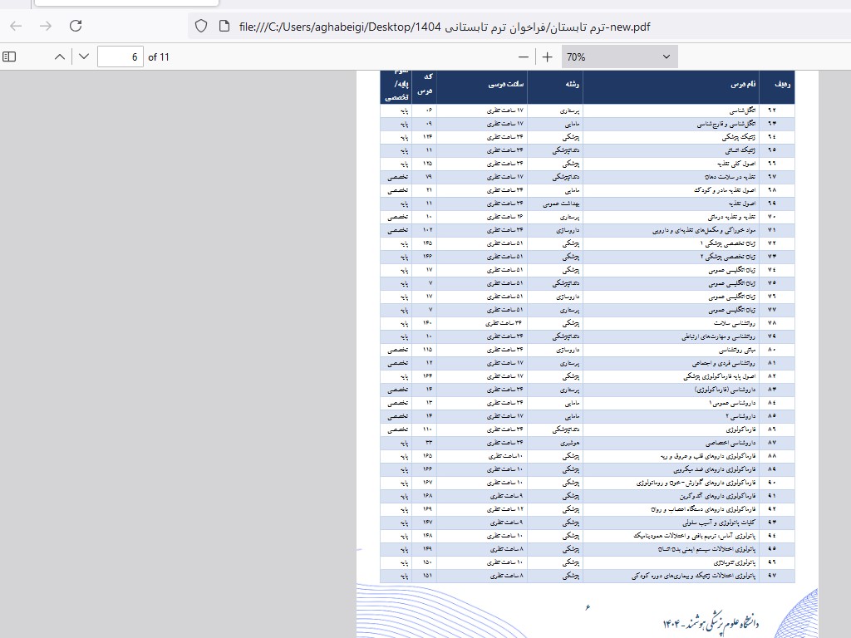Select course name 'تغذیه در سلامت دهان'

pos(730,177)
